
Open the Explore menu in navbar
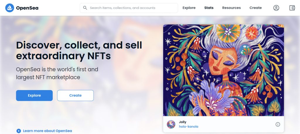(x=189, y=8)
